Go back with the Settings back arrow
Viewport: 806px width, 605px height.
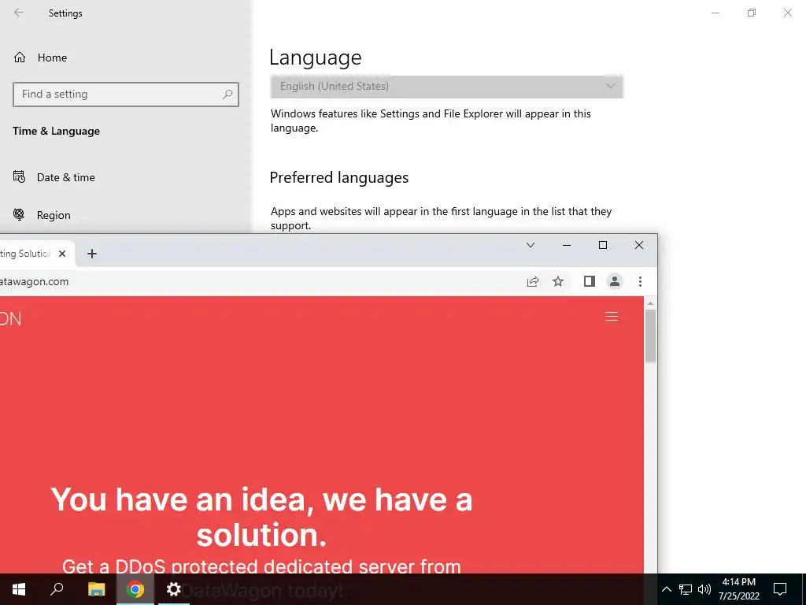pos(19,13)
